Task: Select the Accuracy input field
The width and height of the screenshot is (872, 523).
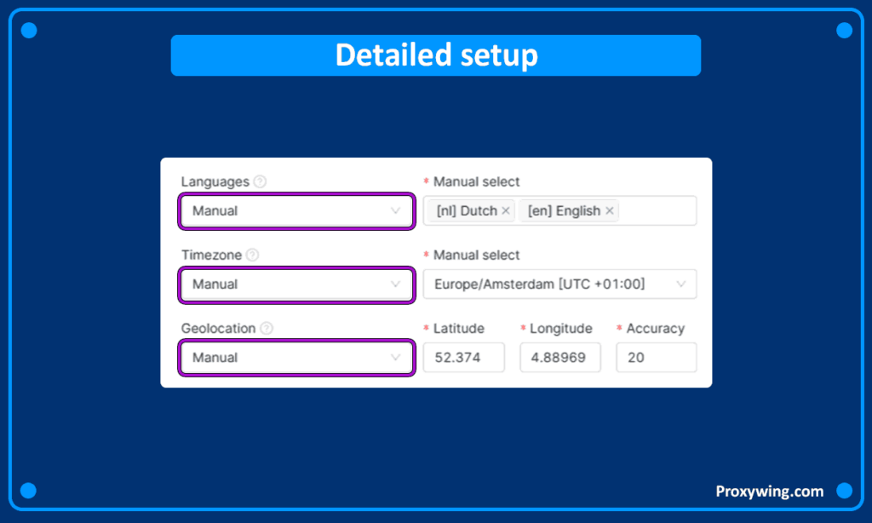Action: (x=657, y=358)
